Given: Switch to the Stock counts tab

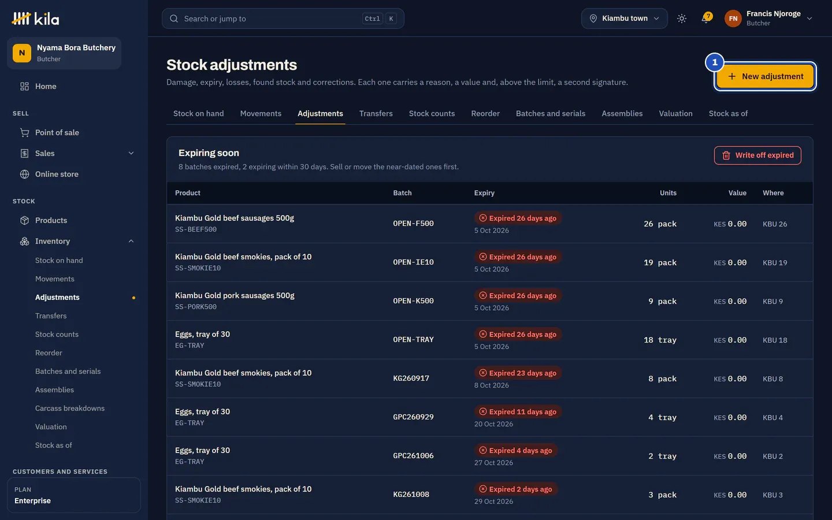Looking at the screenshot, I should 432,113.
